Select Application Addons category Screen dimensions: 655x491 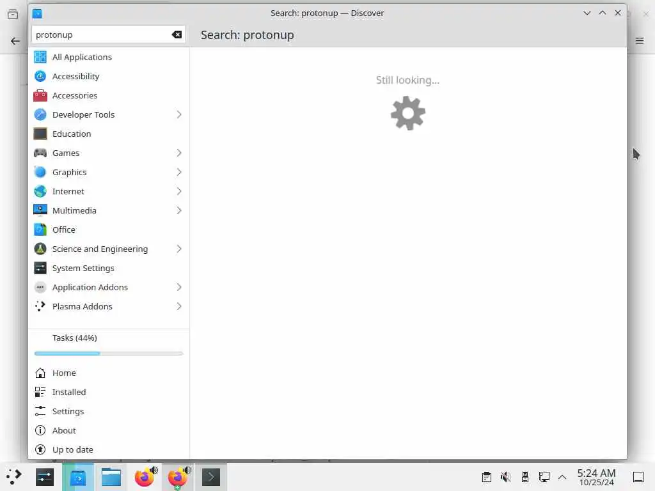pyautogui.click(x=109, y=288)
